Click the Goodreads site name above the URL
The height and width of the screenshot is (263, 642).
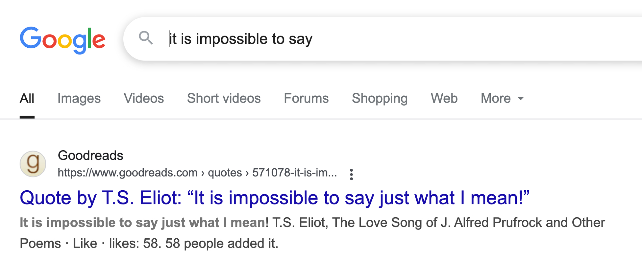91,156
